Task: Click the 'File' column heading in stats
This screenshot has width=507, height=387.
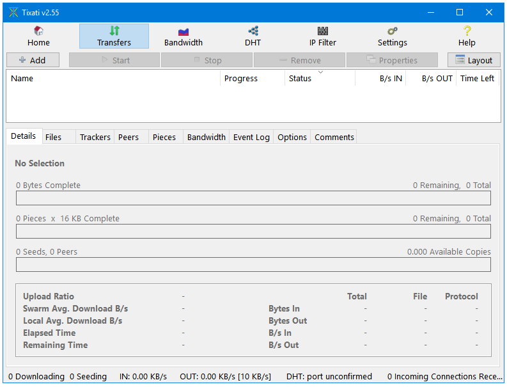Action: coord(420,296)
